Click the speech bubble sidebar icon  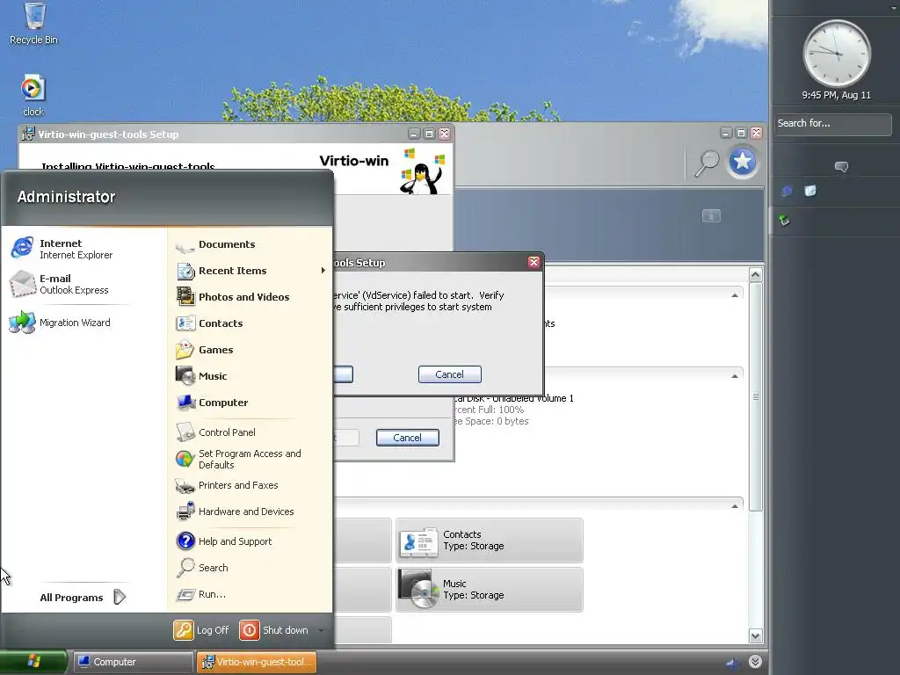tap(841, 167)
